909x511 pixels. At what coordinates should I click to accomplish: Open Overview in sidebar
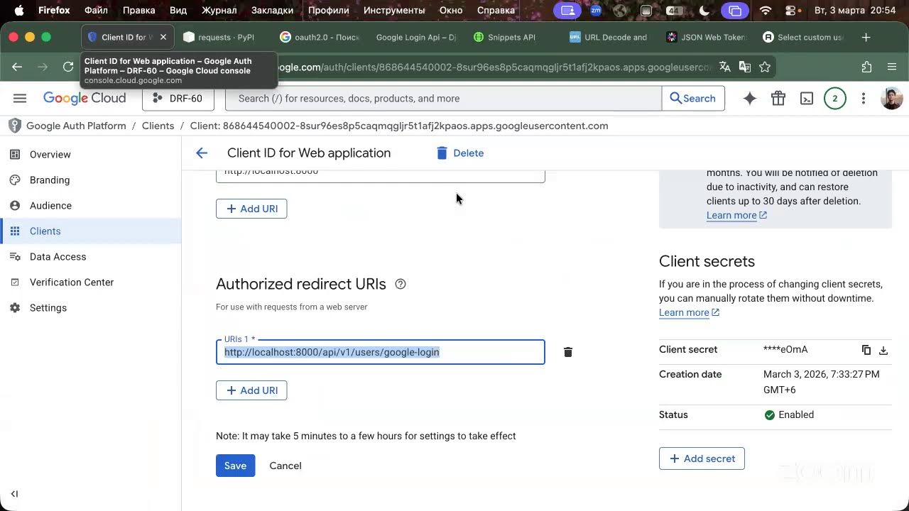tap(91, 155)
